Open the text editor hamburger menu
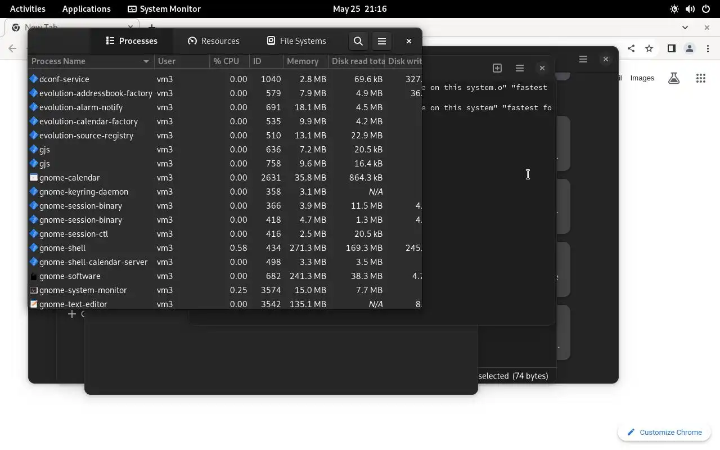Screen dimensions: 720x450 [x=520, y=67]
